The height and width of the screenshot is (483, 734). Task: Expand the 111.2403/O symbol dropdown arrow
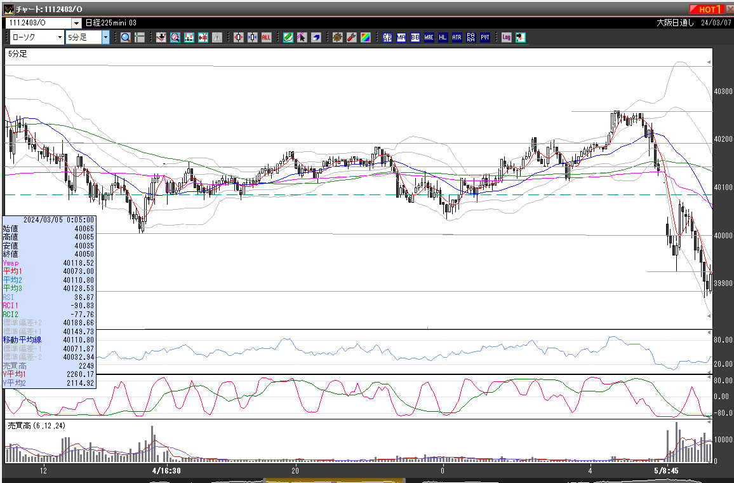tap(77, 23)
